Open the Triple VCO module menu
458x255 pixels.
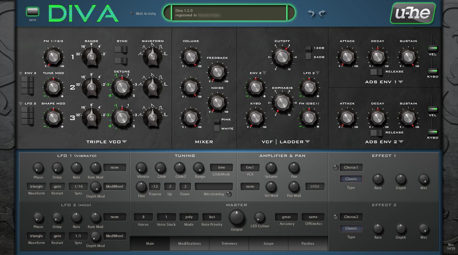(124, 142)
